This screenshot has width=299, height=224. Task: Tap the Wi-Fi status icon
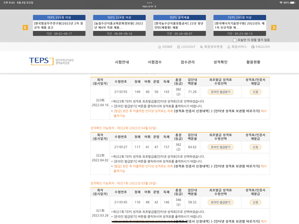tap(281, 3)
